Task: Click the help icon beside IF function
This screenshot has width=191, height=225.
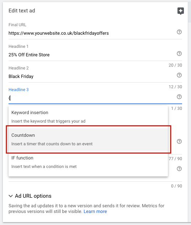Action: (179, 169)
